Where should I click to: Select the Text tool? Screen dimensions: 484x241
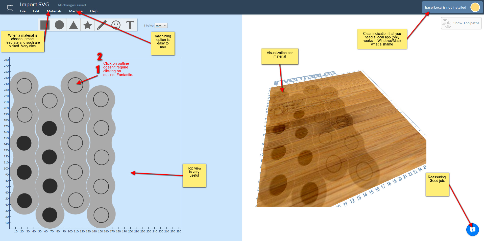130,25
